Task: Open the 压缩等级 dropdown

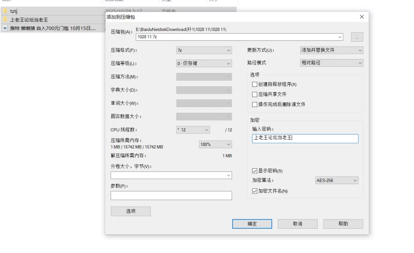Action: point(204,64)
